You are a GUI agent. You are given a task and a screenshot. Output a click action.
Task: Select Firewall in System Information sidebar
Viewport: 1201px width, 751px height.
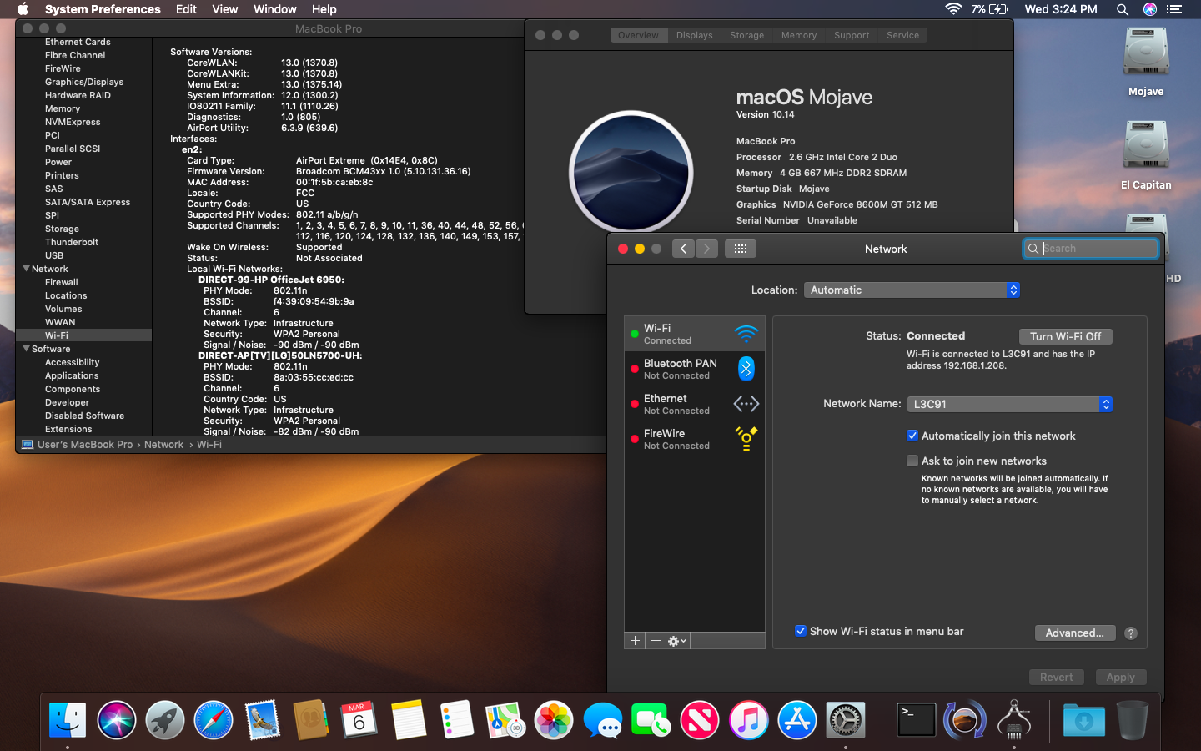(x=62, y=282)
